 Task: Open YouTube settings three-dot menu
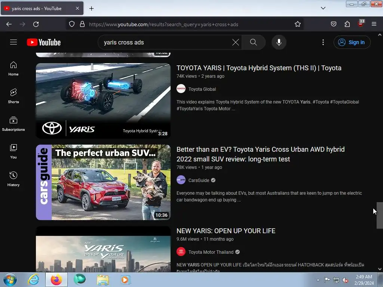(323, 42)
